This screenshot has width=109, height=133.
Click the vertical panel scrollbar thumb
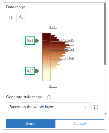105,34
